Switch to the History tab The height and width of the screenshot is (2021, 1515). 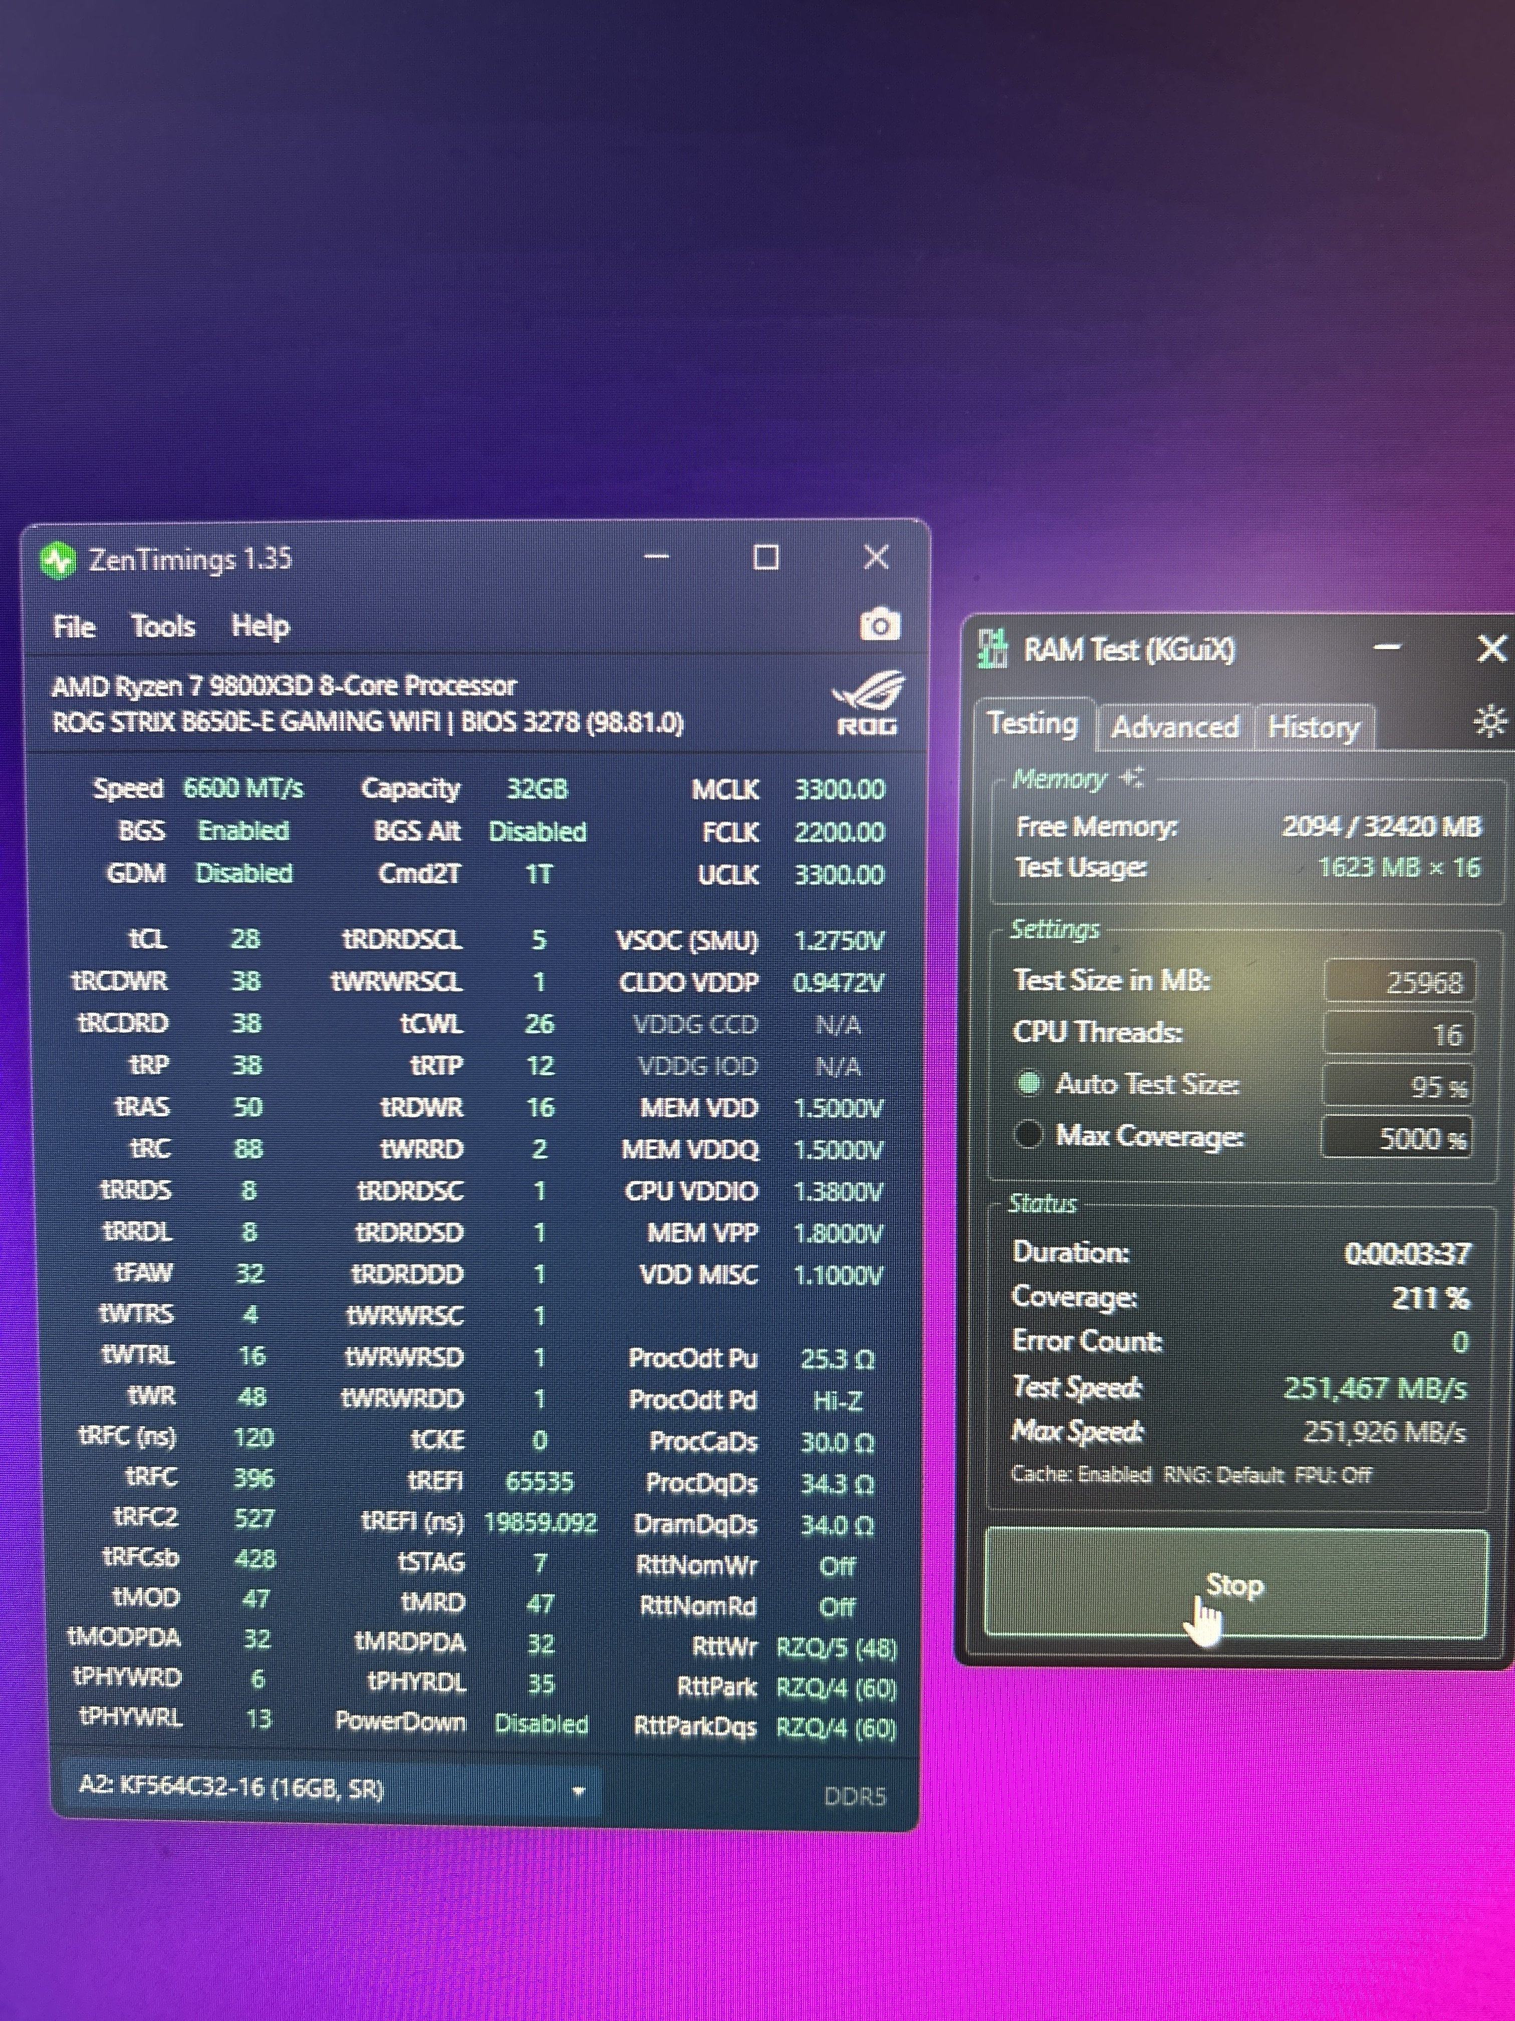click(x=1313, y=727)
